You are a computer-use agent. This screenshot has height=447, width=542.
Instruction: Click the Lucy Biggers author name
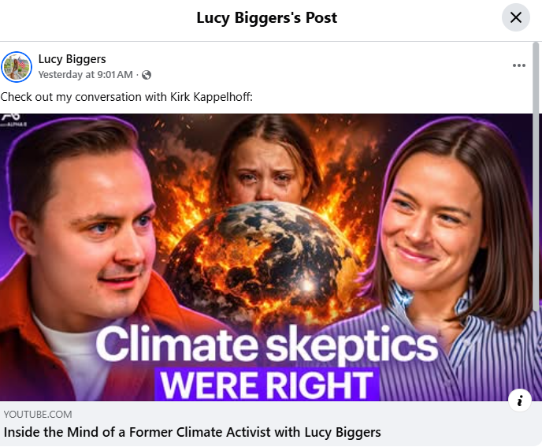click(72, 59)
